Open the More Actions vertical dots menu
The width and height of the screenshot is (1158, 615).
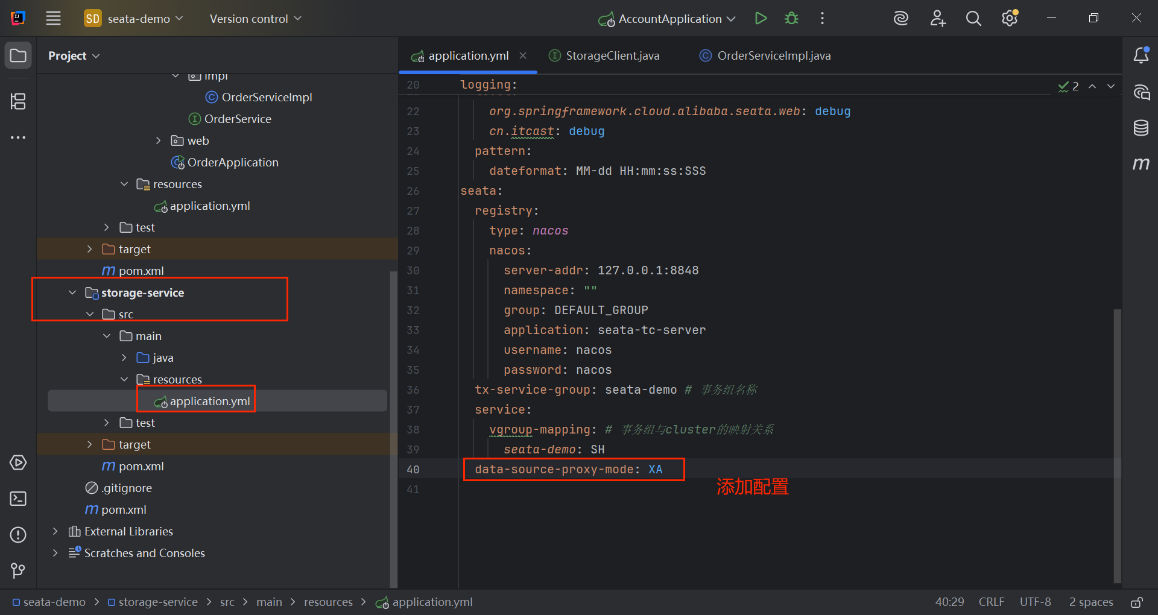[822, 19]
